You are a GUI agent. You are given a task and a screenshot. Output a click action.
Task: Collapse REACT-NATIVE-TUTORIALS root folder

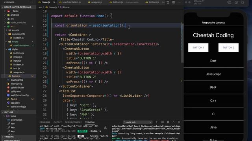click(x=18, y=7)
